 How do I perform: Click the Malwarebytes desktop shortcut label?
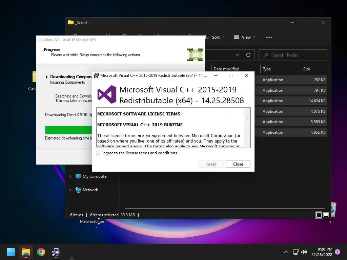[x=92, y=221]
